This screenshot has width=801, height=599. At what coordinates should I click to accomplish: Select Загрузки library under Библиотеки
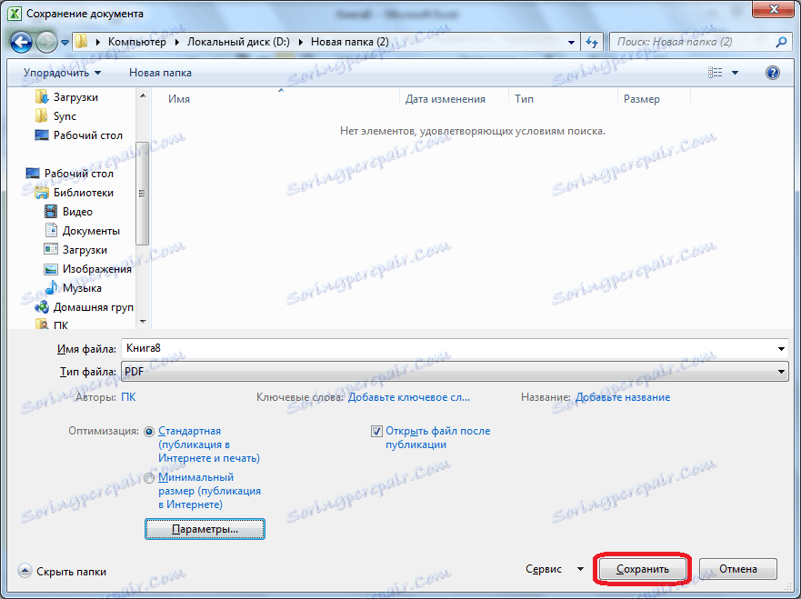click(85, 250)
